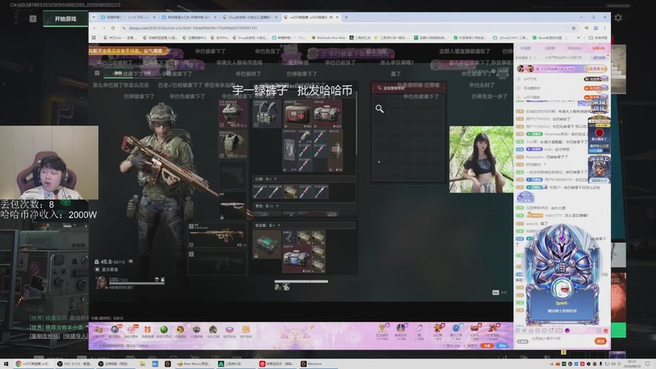Click the 100/100 health bar

pos(137,283)
